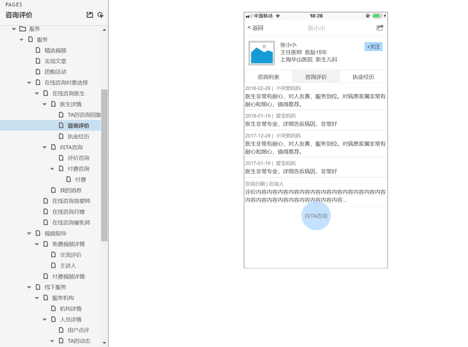Collapse 线下服务 tree node
Screen dimensions: 468x347
tap(29, 287)
